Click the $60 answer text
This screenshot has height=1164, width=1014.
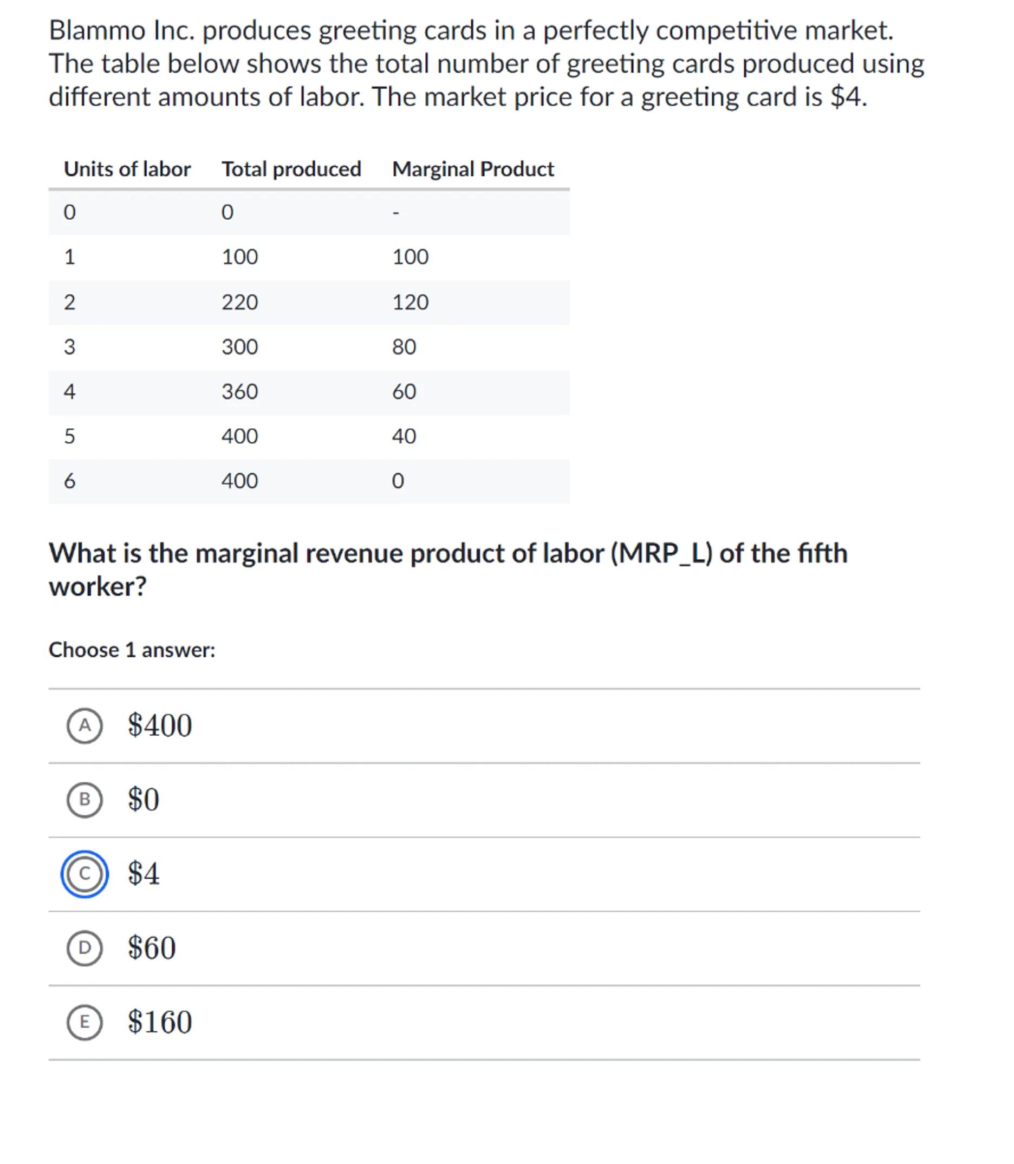[x=152, y=948]
